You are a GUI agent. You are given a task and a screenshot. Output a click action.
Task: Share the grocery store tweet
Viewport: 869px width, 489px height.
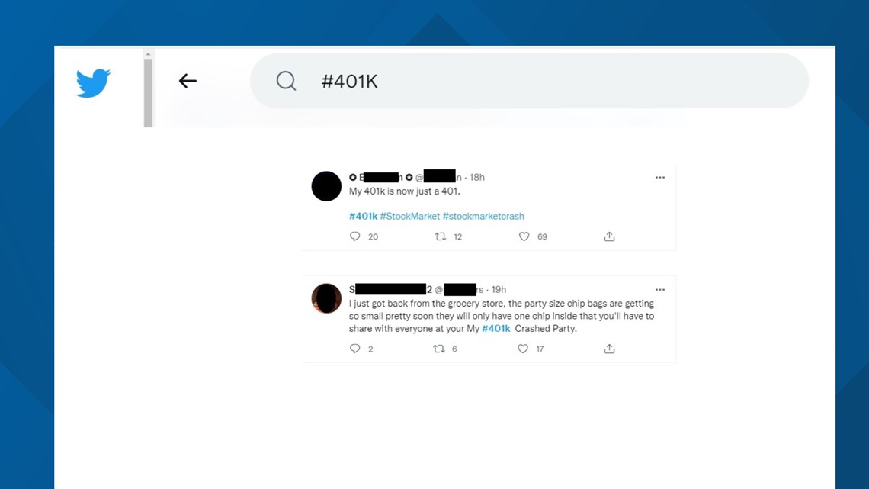tap(609, 349)
